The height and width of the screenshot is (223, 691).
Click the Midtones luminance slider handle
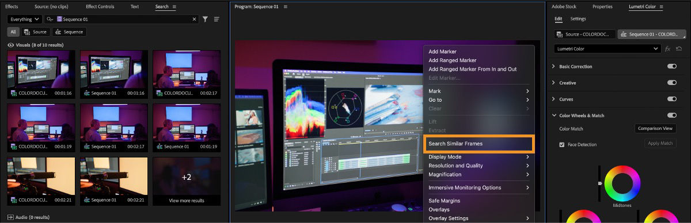600,183
